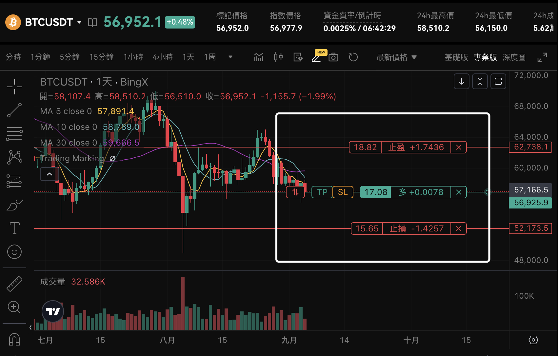Click the refresh chart icon

click(x=353, y=57)
